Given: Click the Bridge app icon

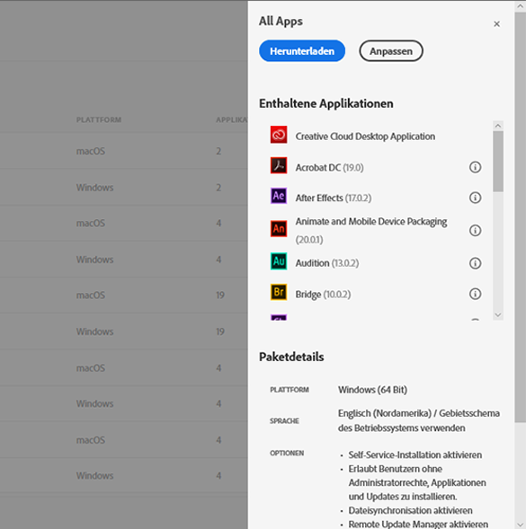Looking at the screenshot, I should pyautogui.click(x=279, y=292).
